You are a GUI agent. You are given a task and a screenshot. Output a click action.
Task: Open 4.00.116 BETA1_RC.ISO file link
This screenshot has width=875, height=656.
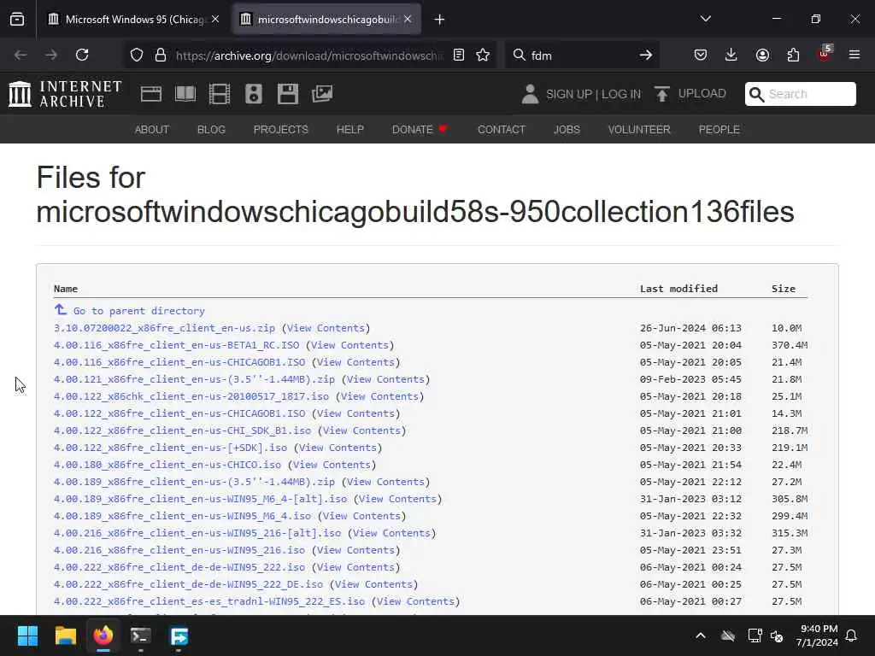[x=176, y=345]
